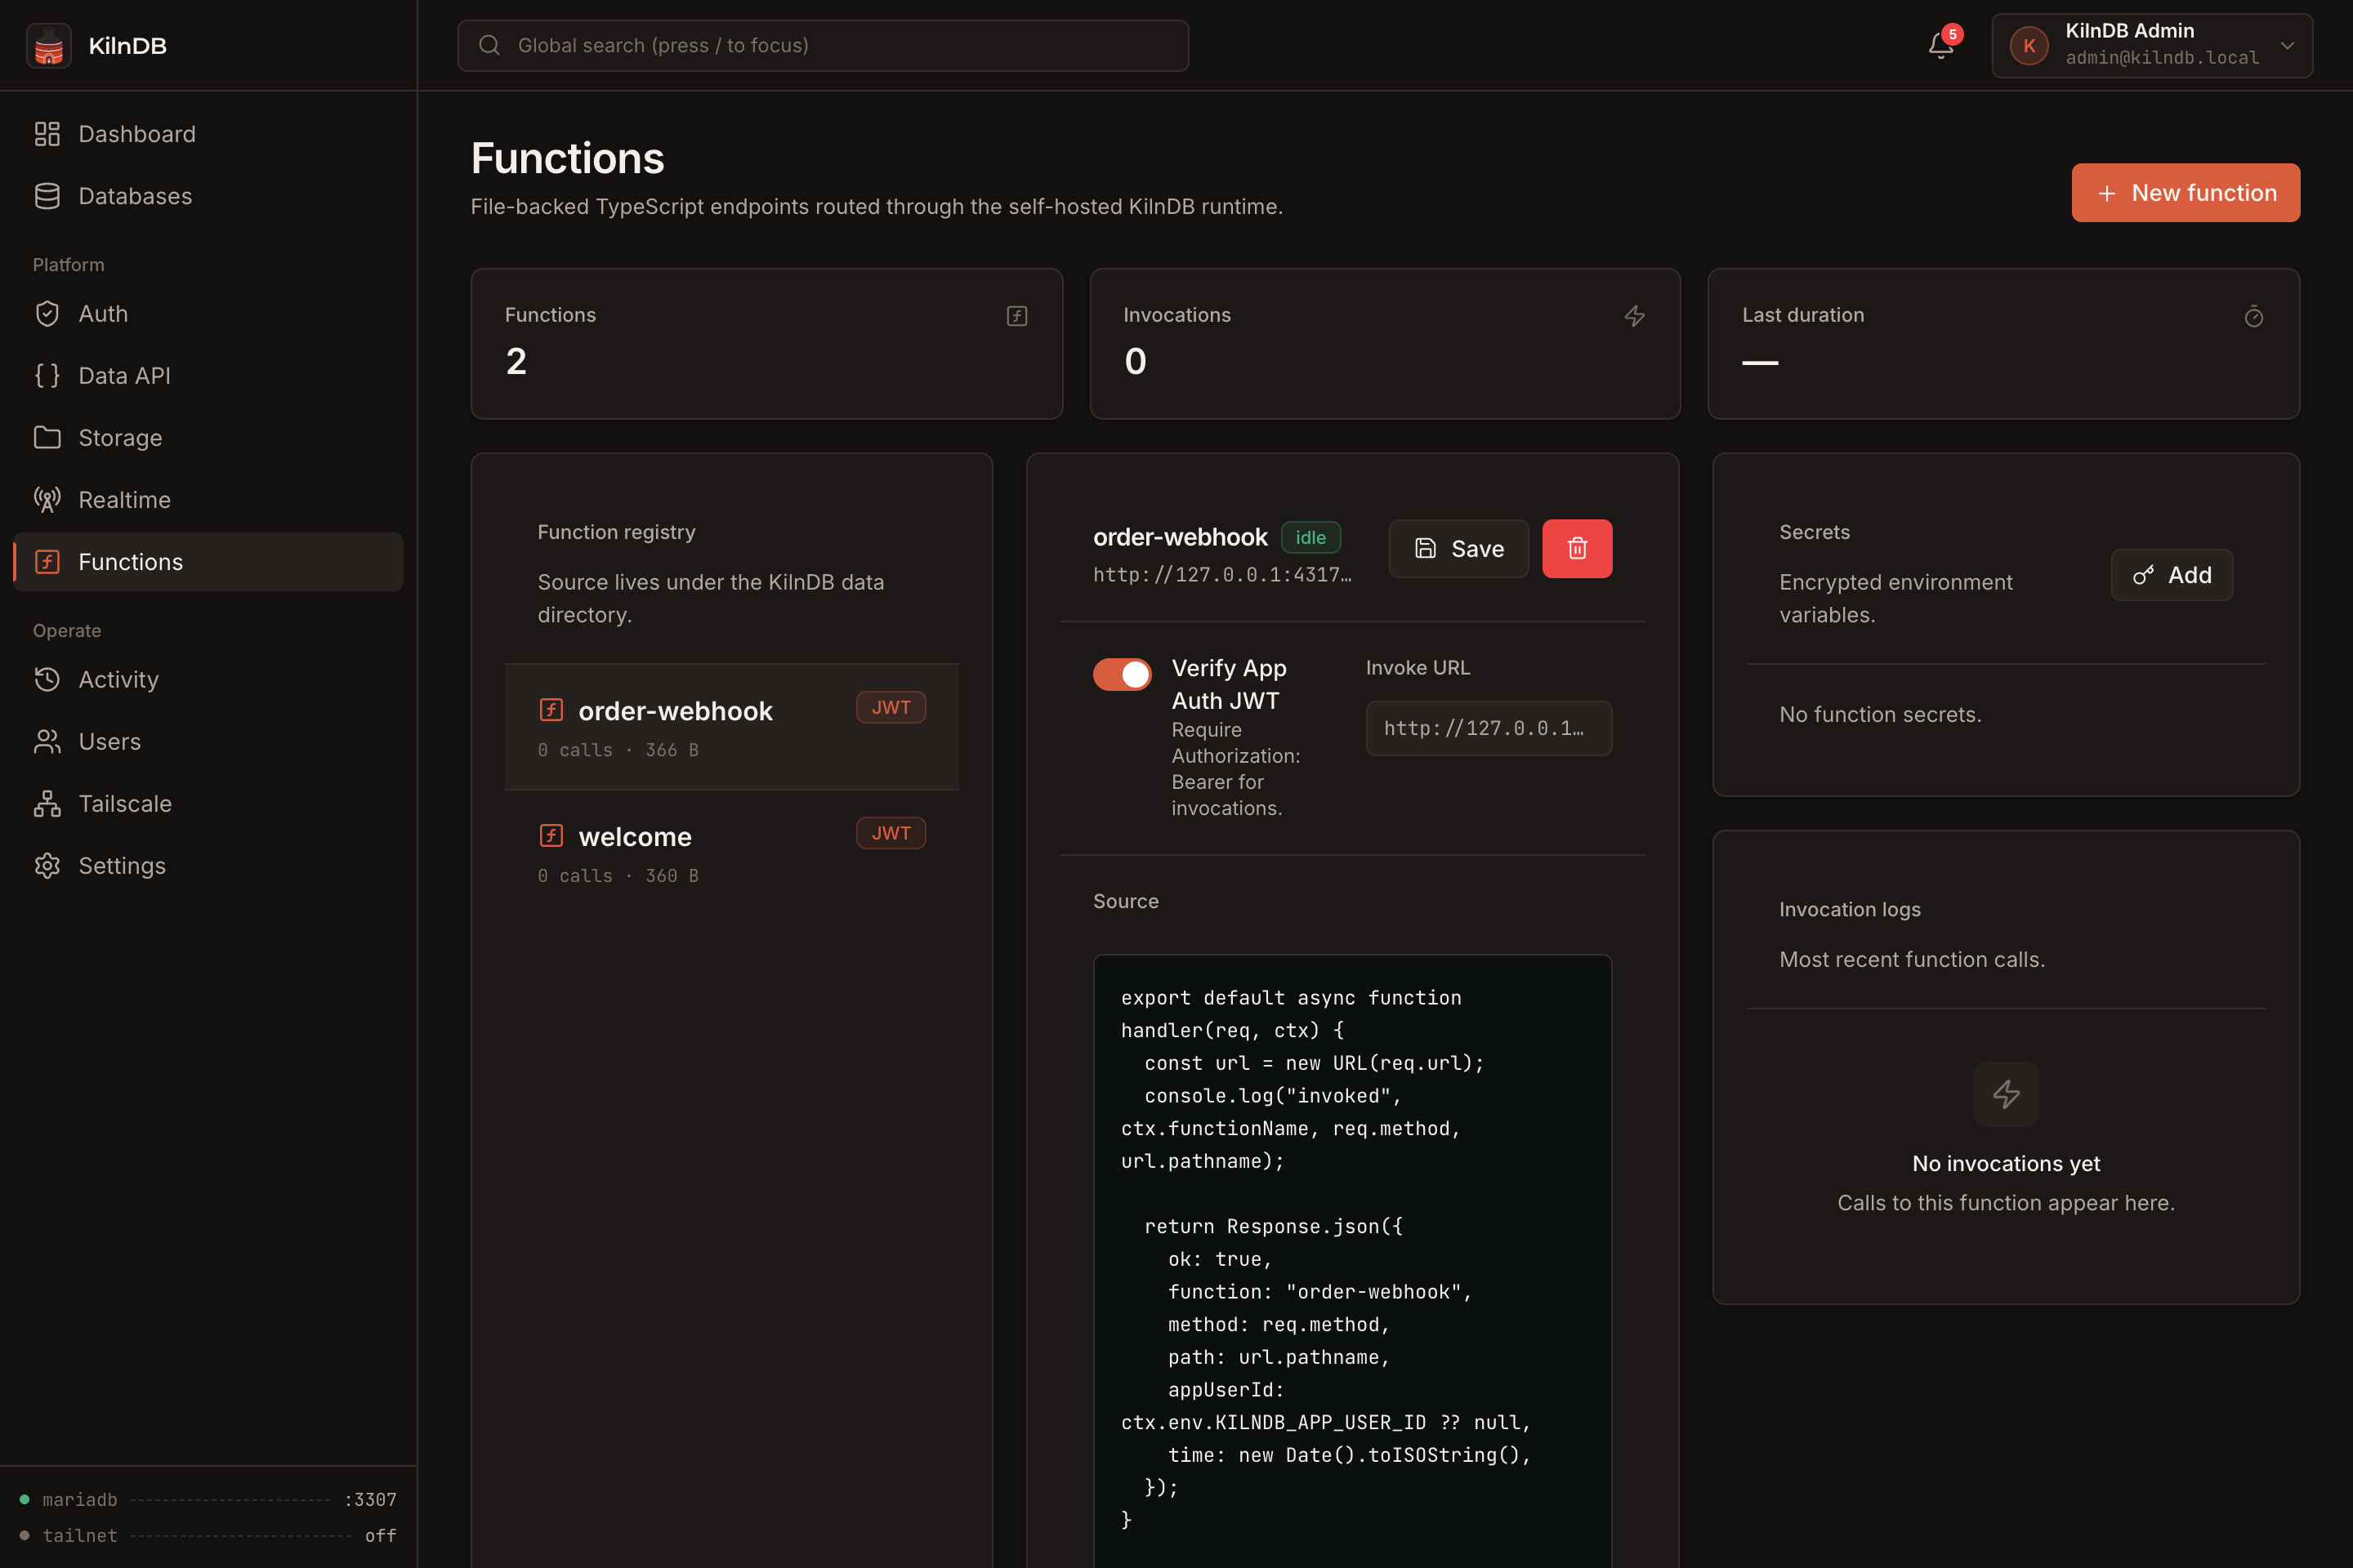Viewport: 2353px width, 1568px height.
Task: Click the Invocations lightning icon
Action: tap(1635, 316)
